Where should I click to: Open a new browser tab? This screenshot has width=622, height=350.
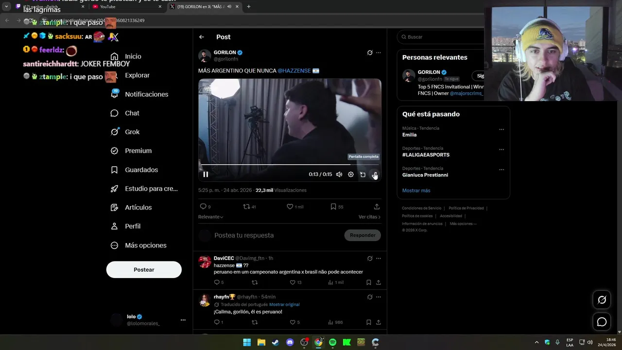pos(249,7)
